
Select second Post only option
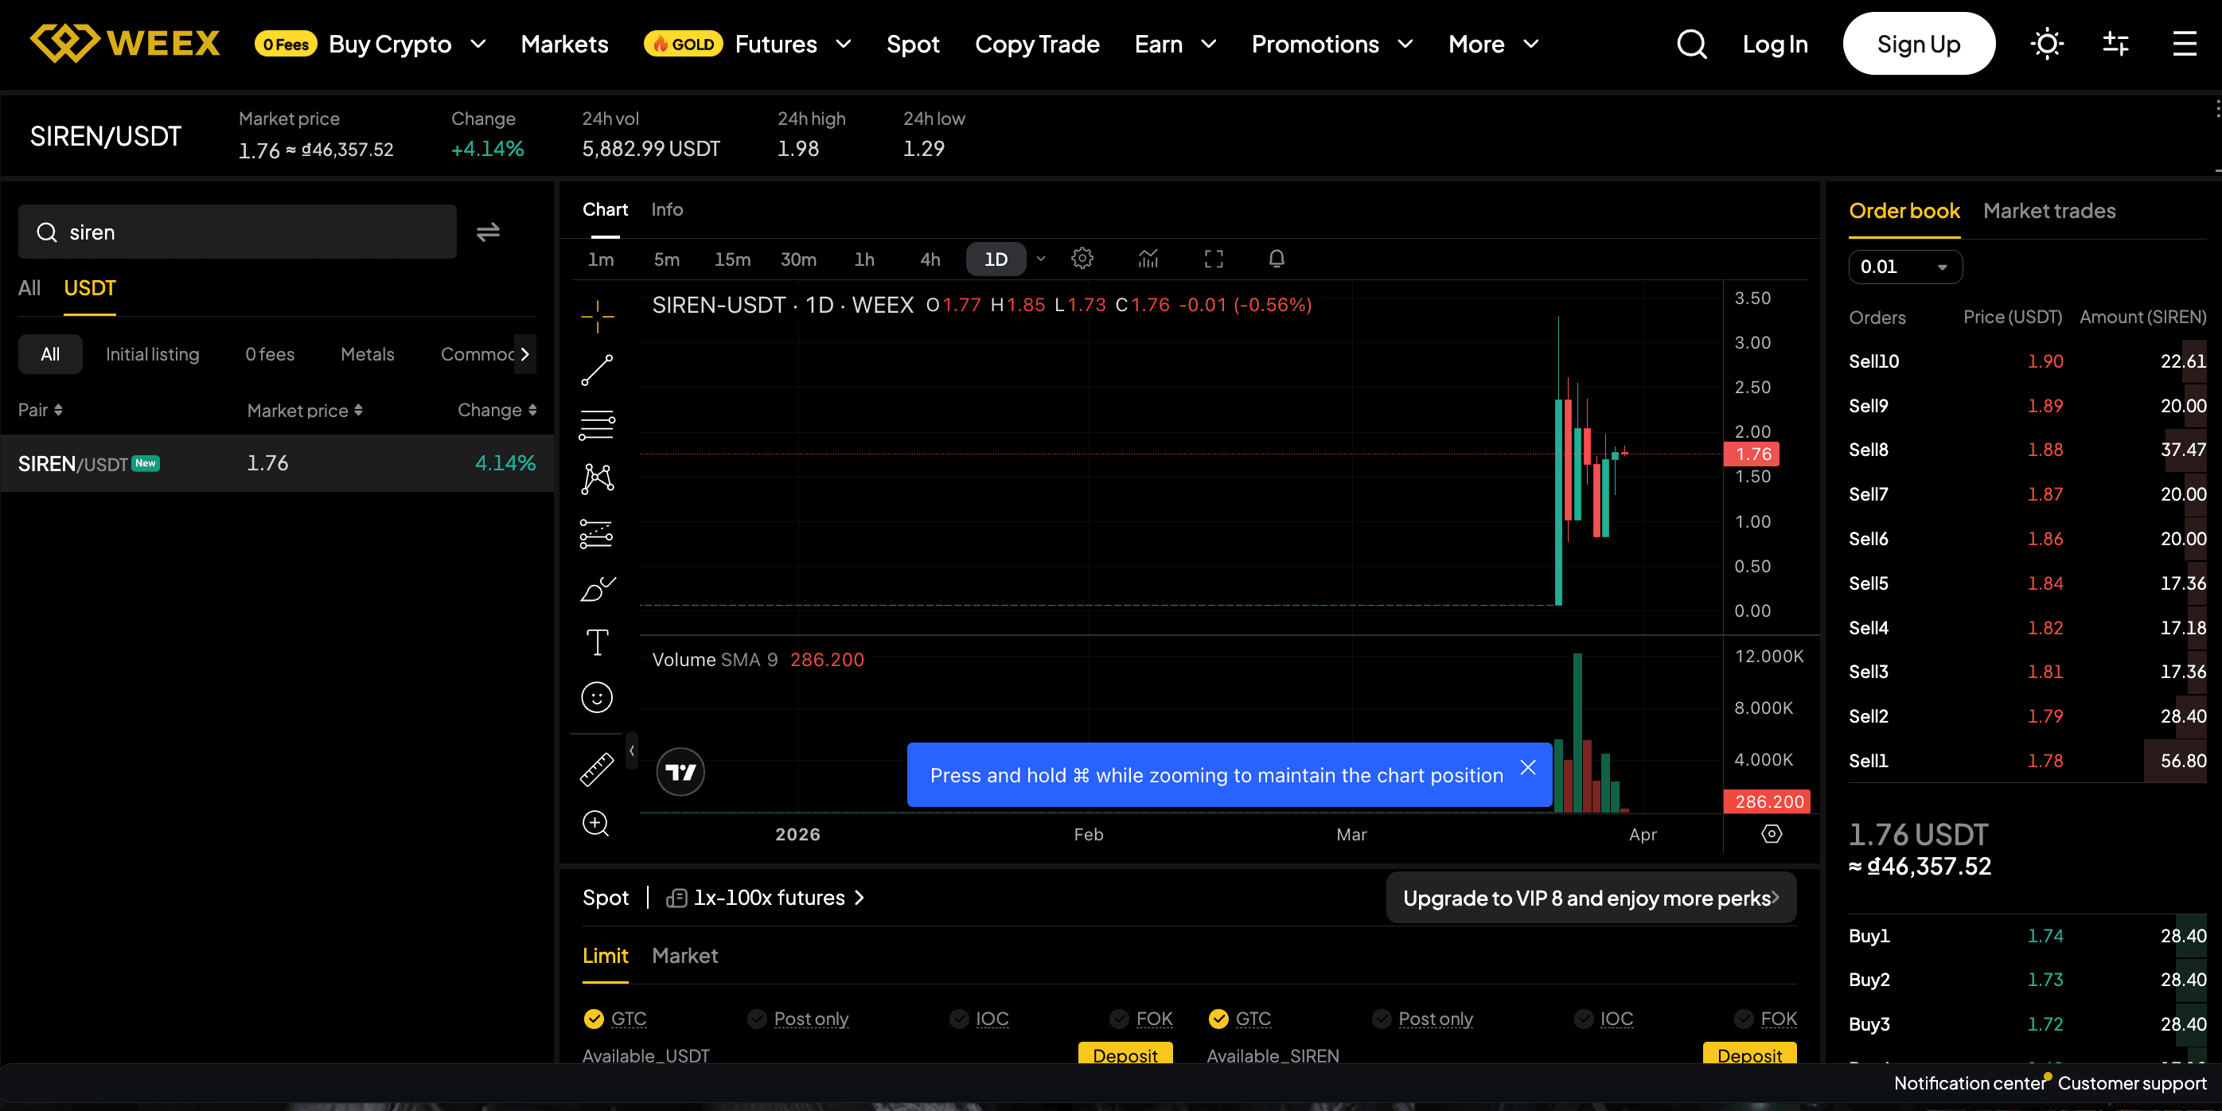click(1381, 1019)
